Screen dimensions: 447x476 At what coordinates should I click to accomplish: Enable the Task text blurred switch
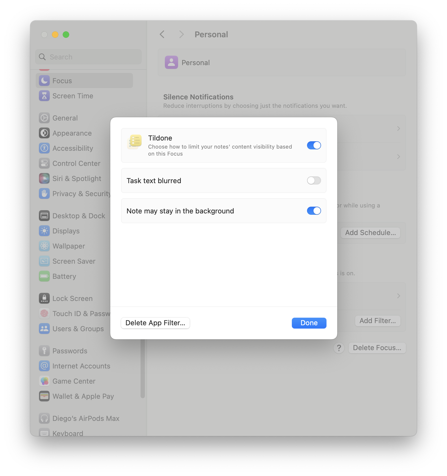tap(314, 180)
